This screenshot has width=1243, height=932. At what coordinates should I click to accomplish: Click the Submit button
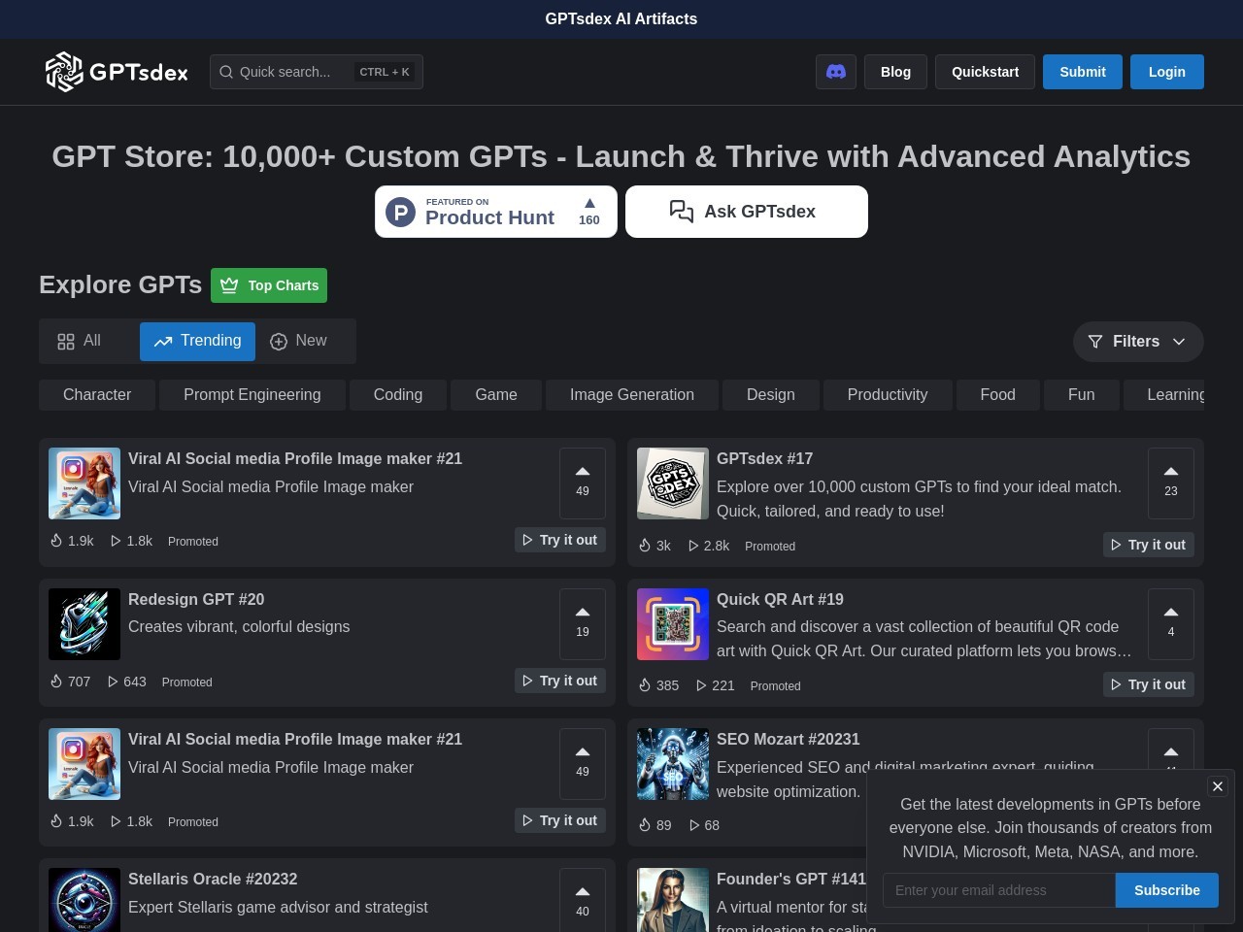coord(1083,72)
